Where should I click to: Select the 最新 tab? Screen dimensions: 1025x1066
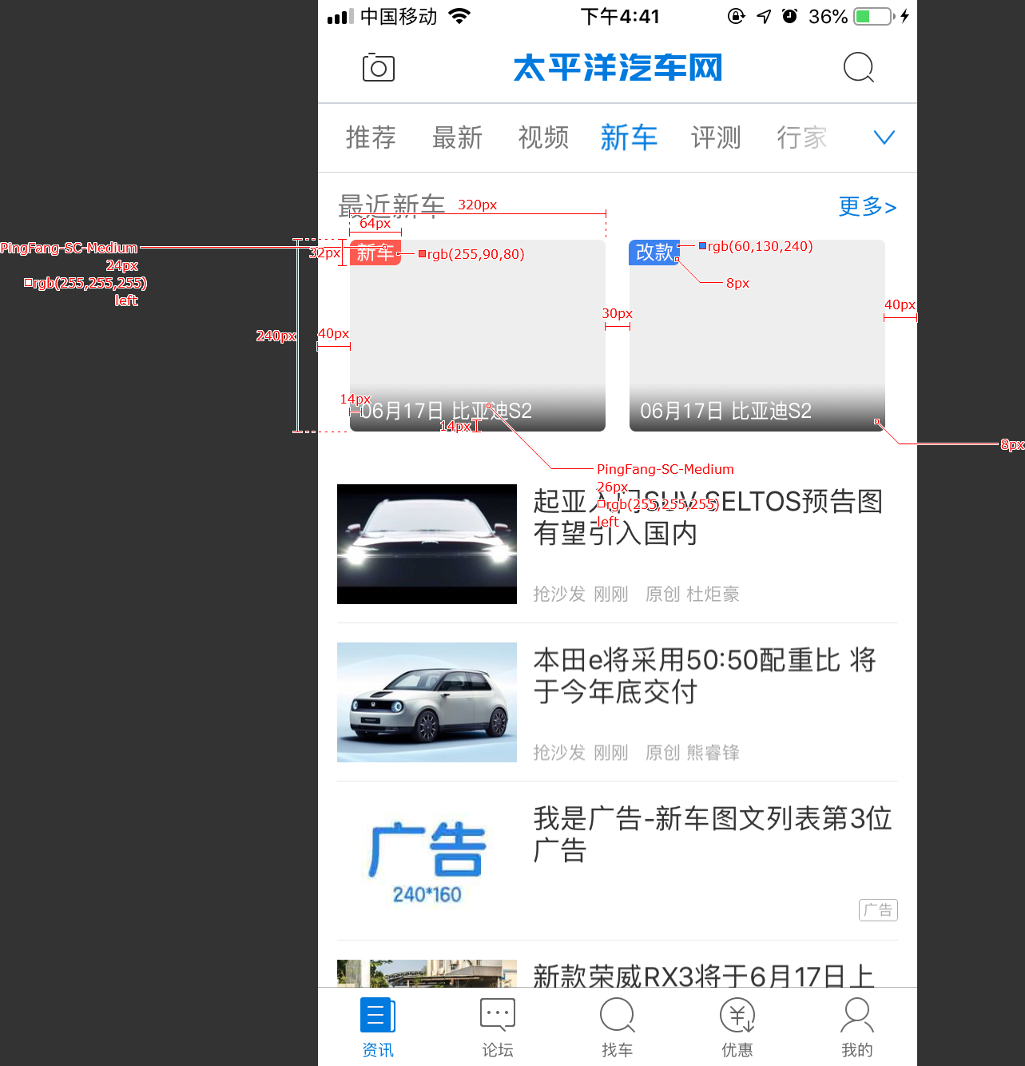click(457, 137)
